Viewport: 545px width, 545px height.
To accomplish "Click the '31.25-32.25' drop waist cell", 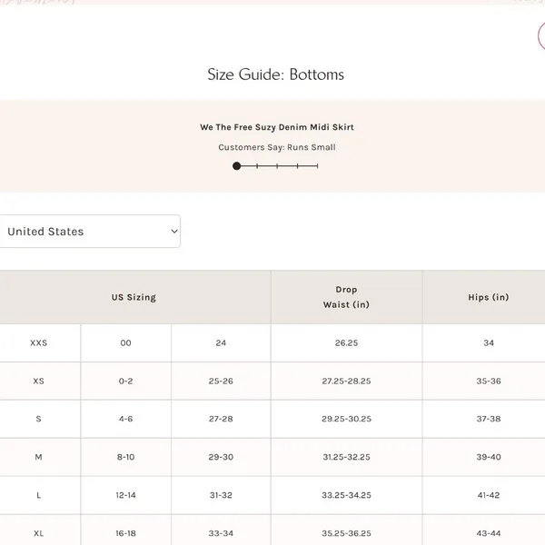I will click(x=347, y=457).
